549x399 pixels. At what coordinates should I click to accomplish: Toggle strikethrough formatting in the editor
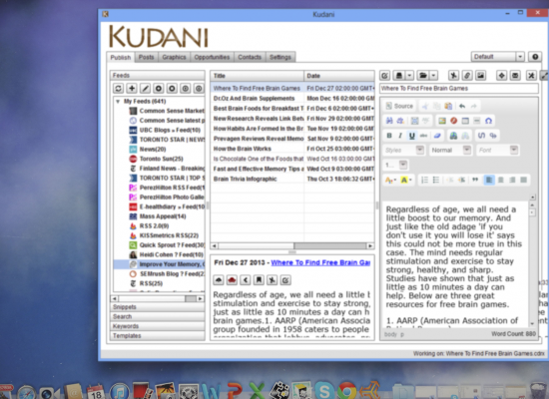coord(423,136)
